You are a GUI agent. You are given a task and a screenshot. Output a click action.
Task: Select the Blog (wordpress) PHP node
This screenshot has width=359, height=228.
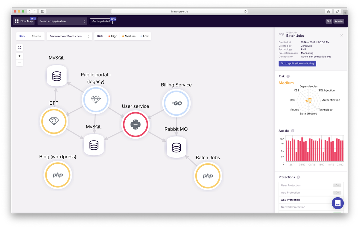[58, 175]
